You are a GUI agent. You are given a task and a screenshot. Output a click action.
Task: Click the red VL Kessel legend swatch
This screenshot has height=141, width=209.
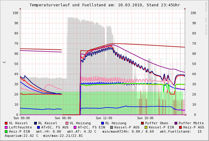click(x=6, y=123)
